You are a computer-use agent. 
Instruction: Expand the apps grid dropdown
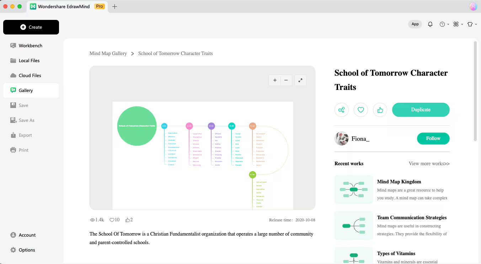click(458, 24)
